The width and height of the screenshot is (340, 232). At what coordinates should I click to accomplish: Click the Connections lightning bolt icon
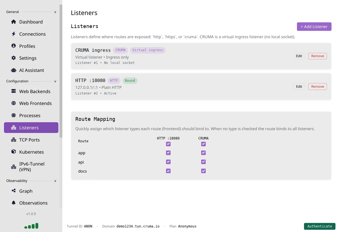pyautogui.click(x=14, y=34)
